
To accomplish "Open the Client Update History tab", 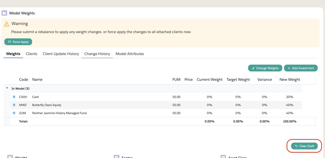I will point(61,54).
